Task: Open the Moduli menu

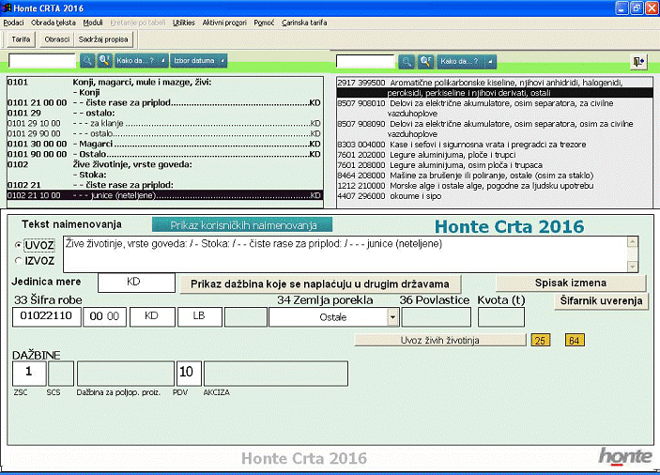Action: (93, 23)
